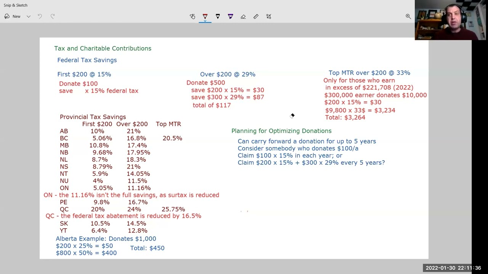Click 'Planning for Optimizing Donations' heading
The width and height of the screenshot is (488, 274).
coord(281,131)
